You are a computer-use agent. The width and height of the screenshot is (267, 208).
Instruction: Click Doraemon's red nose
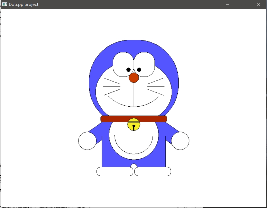tap(134, 78)
